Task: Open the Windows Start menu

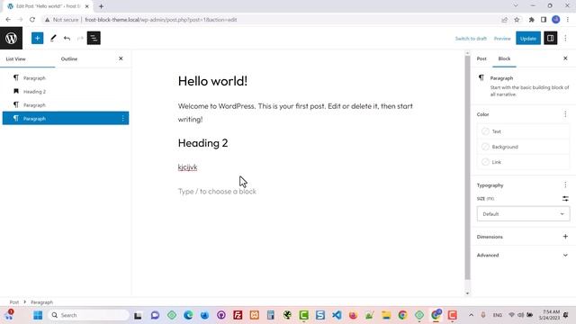Action: click(x=38, y=315)
